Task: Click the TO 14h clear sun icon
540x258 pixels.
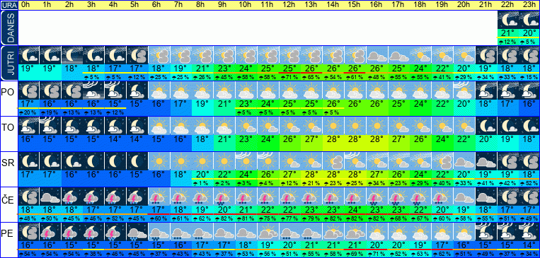Action: click(333, 126)
